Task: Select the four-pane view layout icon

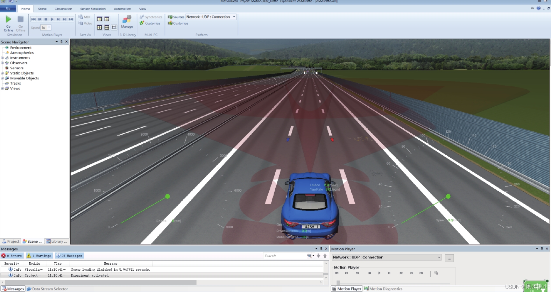Action: click(107, 27)
